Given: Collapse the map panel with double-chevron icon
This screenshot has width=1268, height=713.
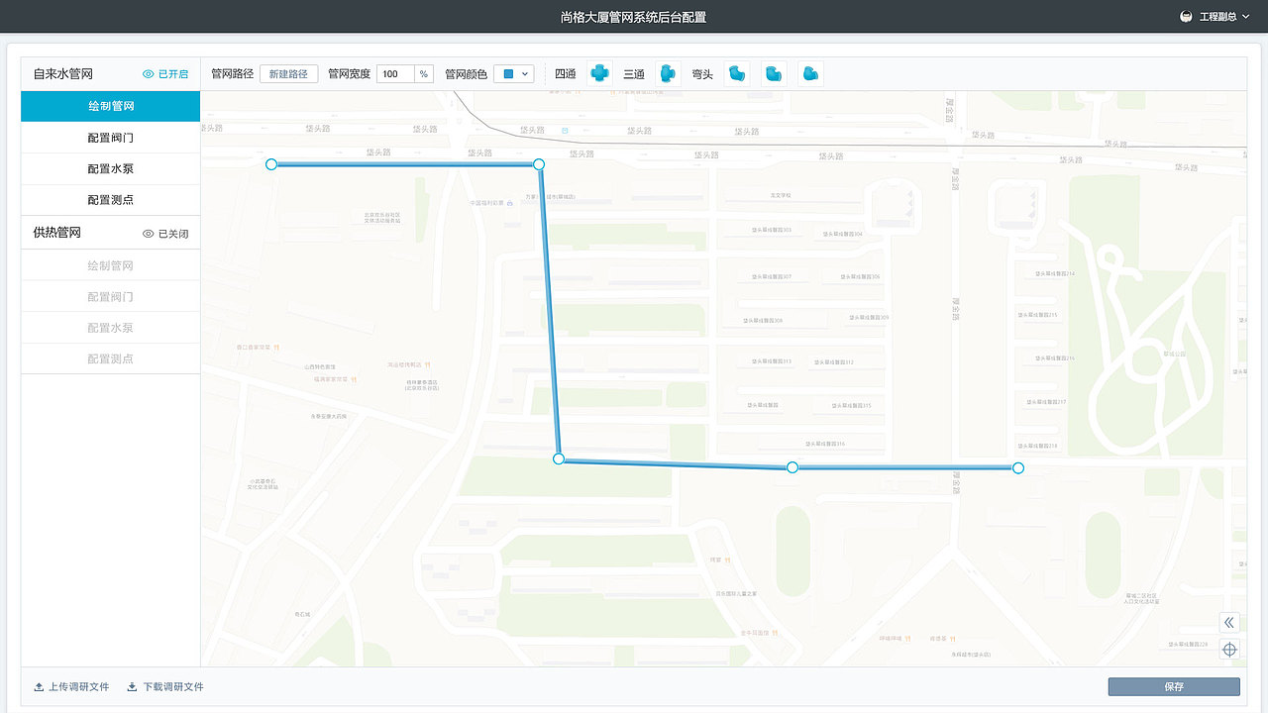Looking at the screenshot, I should click(1229, 622).
